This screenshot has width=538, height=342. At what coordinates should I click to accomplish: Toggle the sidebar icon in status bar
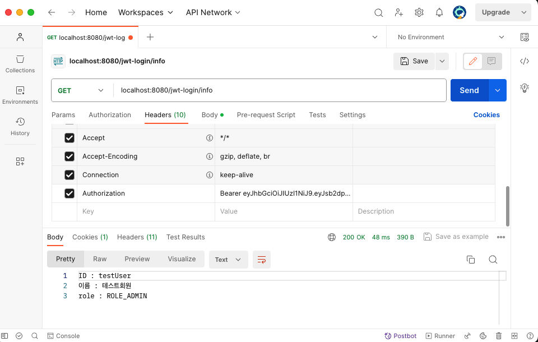pos(4,336)
